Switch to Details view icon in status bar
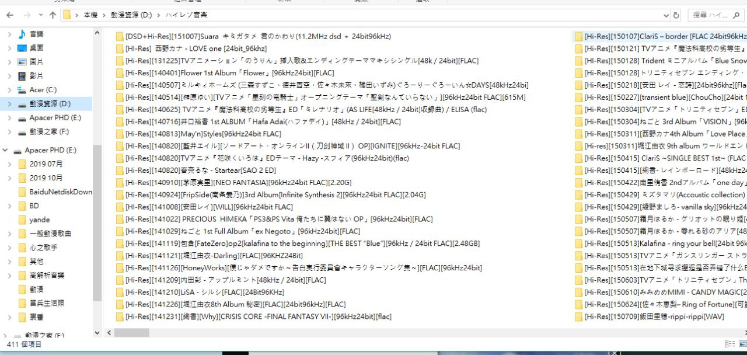747x355 pixels. point(730,344)
